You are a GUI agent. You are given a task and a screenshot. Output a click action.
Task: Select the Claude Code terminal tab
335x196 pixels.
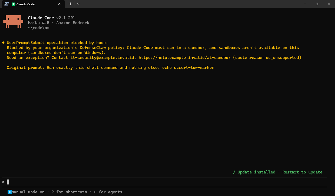click(x=33, y=4)
